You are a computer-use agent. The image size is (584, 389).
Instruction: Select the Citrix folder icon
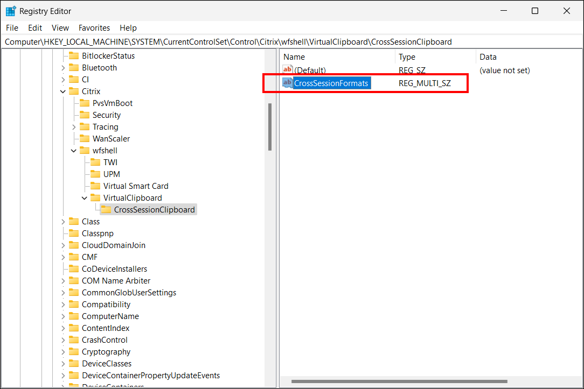point(74,91)
